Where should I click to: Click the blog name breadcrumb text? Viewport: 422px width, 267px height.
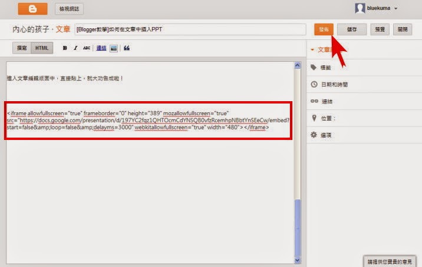[31, 29]
